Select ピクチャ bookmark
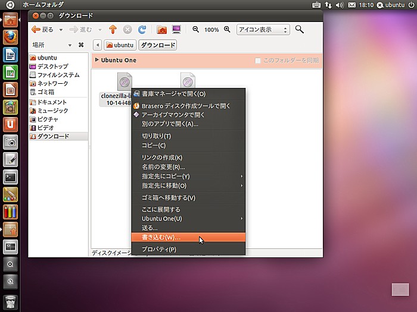Viewport: 417px width, 312px height. click(58, 119)
